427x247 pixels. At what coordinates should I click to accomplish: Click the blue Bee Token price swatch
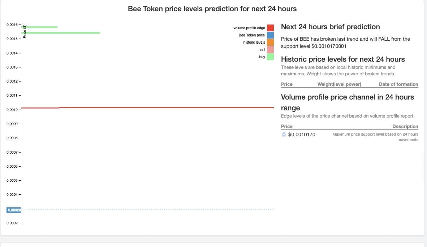pos(270,35)
